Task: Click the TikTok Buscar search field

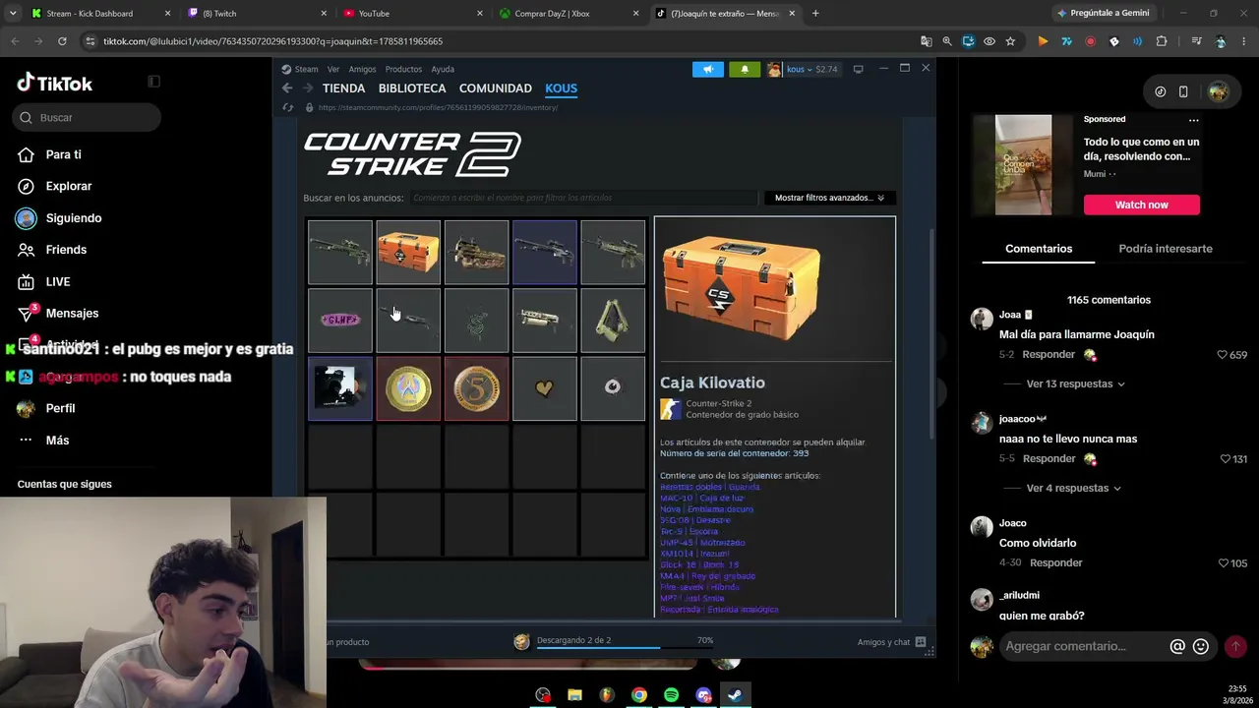Action: pos(87,118)
